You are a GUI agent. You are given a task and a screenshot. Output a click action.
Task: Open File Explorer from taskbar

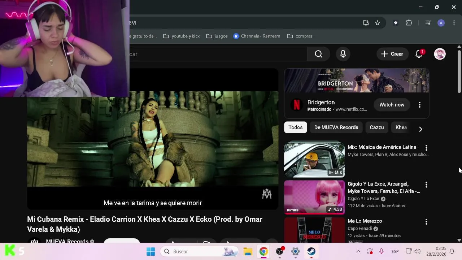tap(248, 251)
